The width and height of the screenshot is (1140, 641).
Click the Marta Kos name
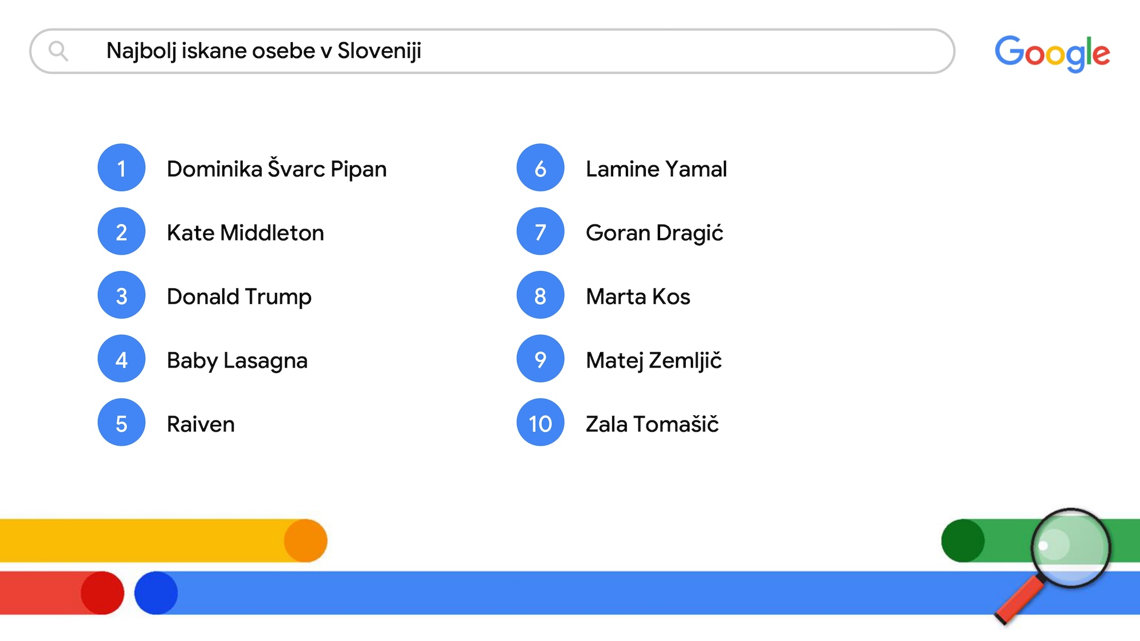coord(638,297)
